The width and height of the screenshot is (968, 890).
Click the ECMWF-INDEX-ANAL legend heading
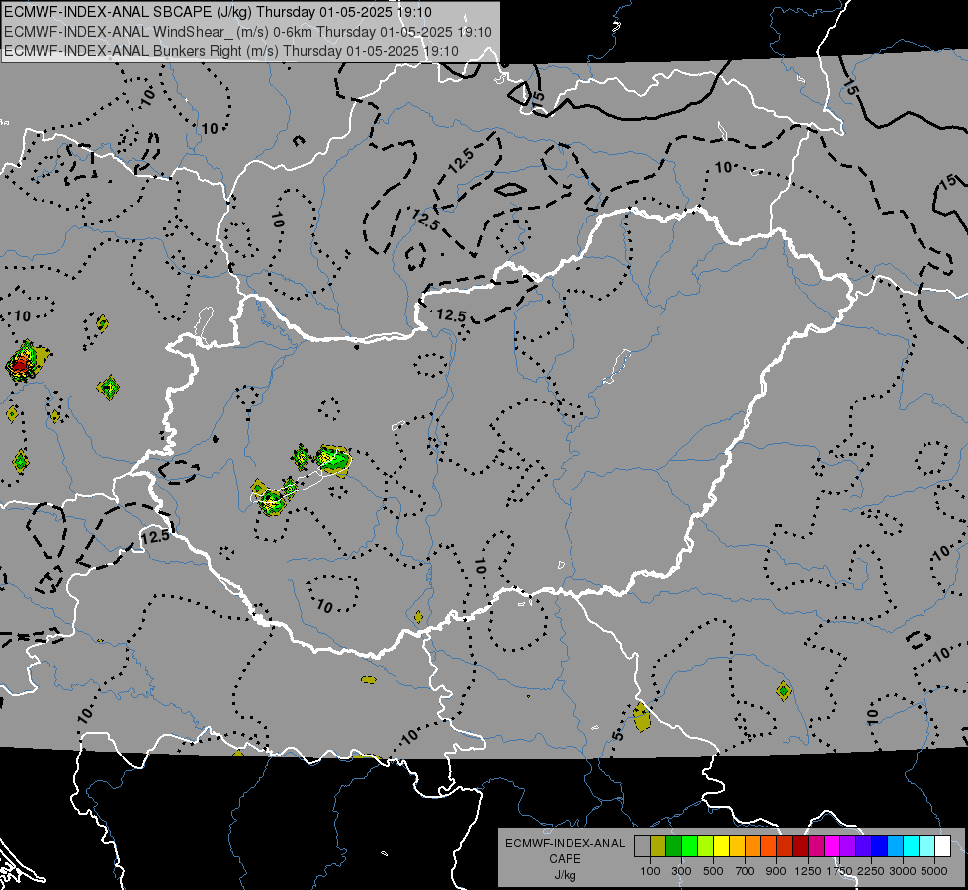[x=565, y=844]
